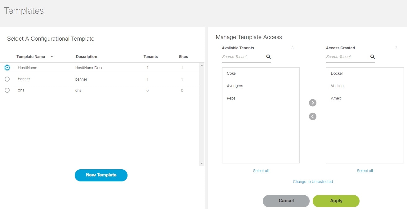Viewport: 407px width, 209px height.
Task: Click the Available Tenants search icon
Action: pyautogui.click(x=268, y=57)
